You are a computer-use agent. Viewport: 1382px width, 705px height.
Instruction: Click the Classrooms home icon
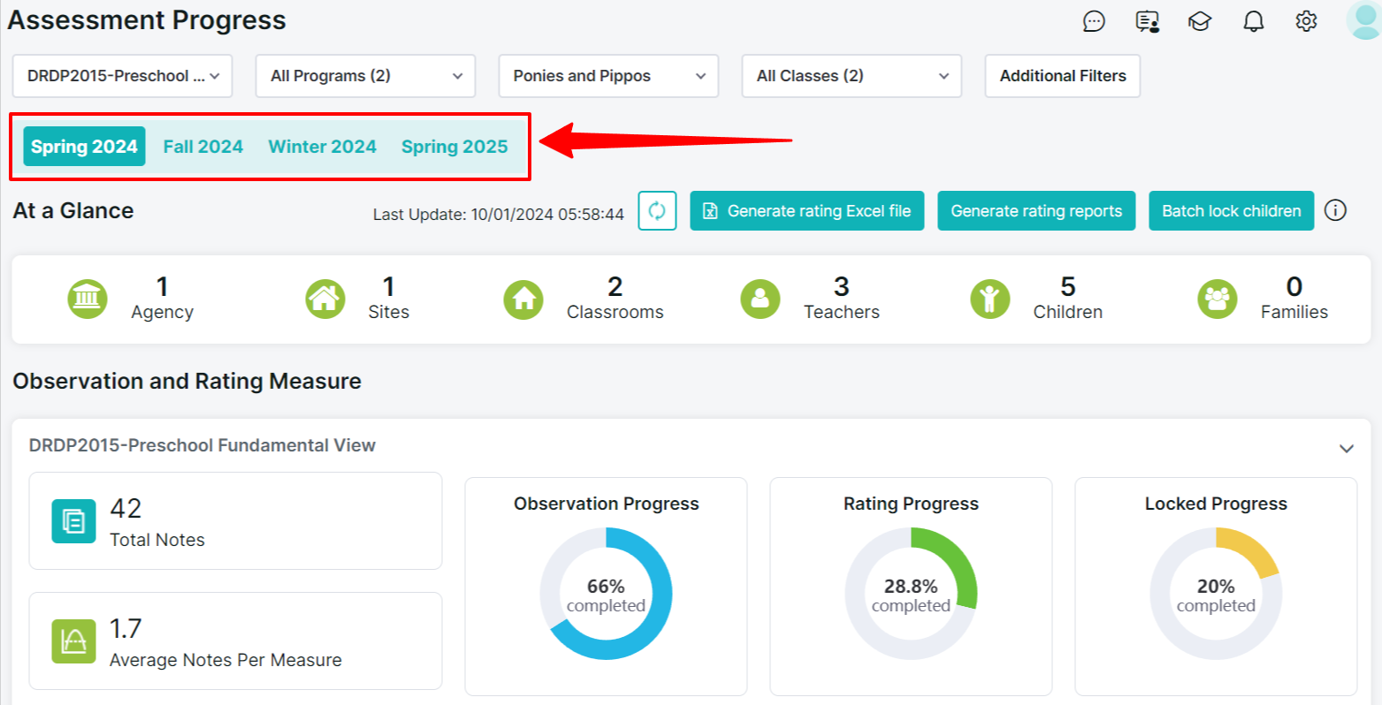point(523,299)
